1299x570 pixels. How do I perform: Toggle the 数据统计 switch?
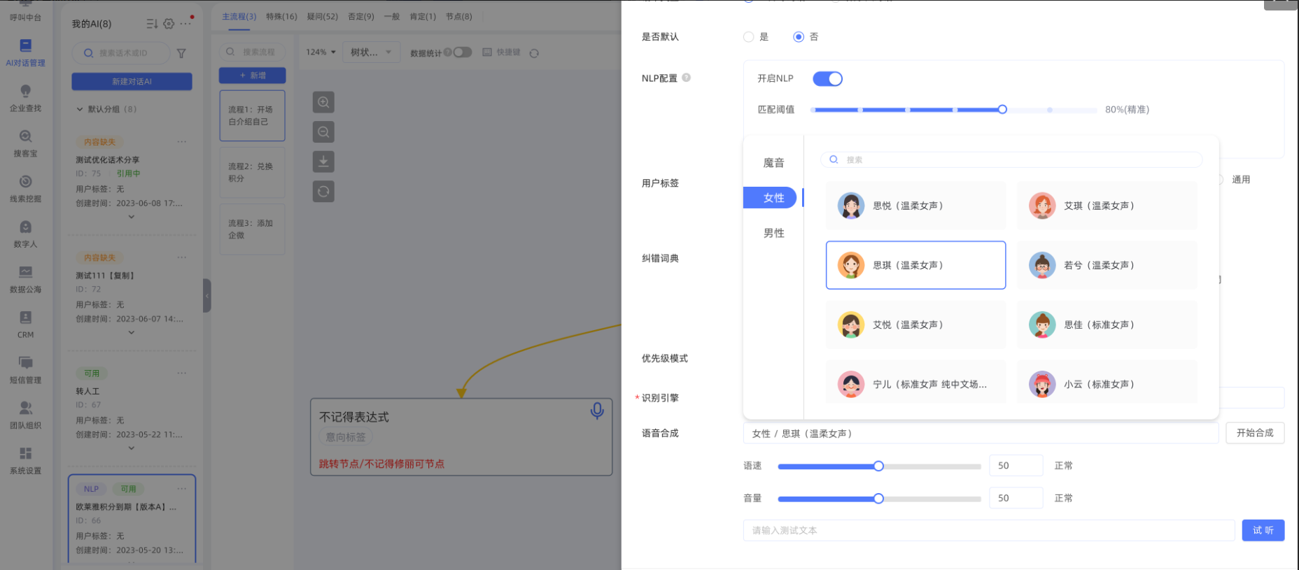tap(463, 52)
